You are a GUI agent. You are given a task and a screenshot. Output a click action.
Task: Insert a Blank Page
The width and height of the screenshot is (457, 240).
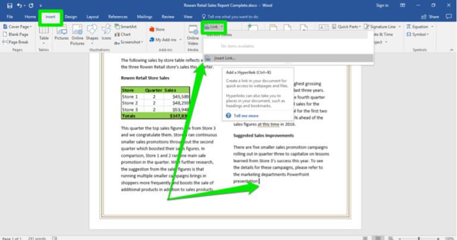(x=15, y=34)
